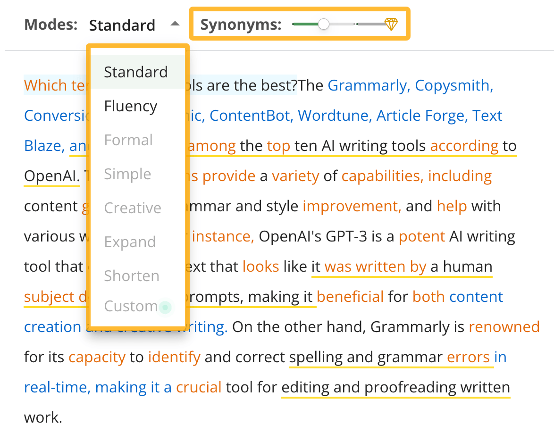Click the blue word "creation"

click(53, 327)
